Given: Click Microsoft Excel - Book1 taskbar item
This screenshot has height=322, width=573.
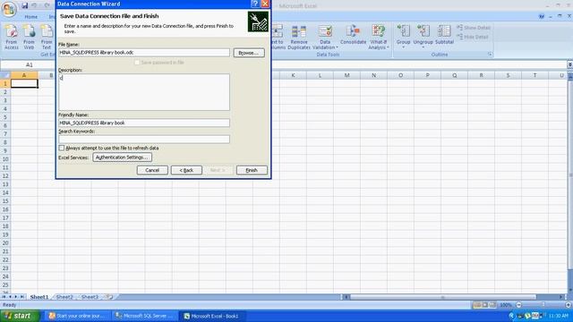Looking at the screenshot, I should tap(211, 316).
